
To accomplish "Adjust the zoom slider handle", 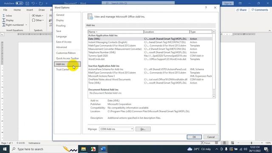I will pyautogui.click(x=251, y=143).
